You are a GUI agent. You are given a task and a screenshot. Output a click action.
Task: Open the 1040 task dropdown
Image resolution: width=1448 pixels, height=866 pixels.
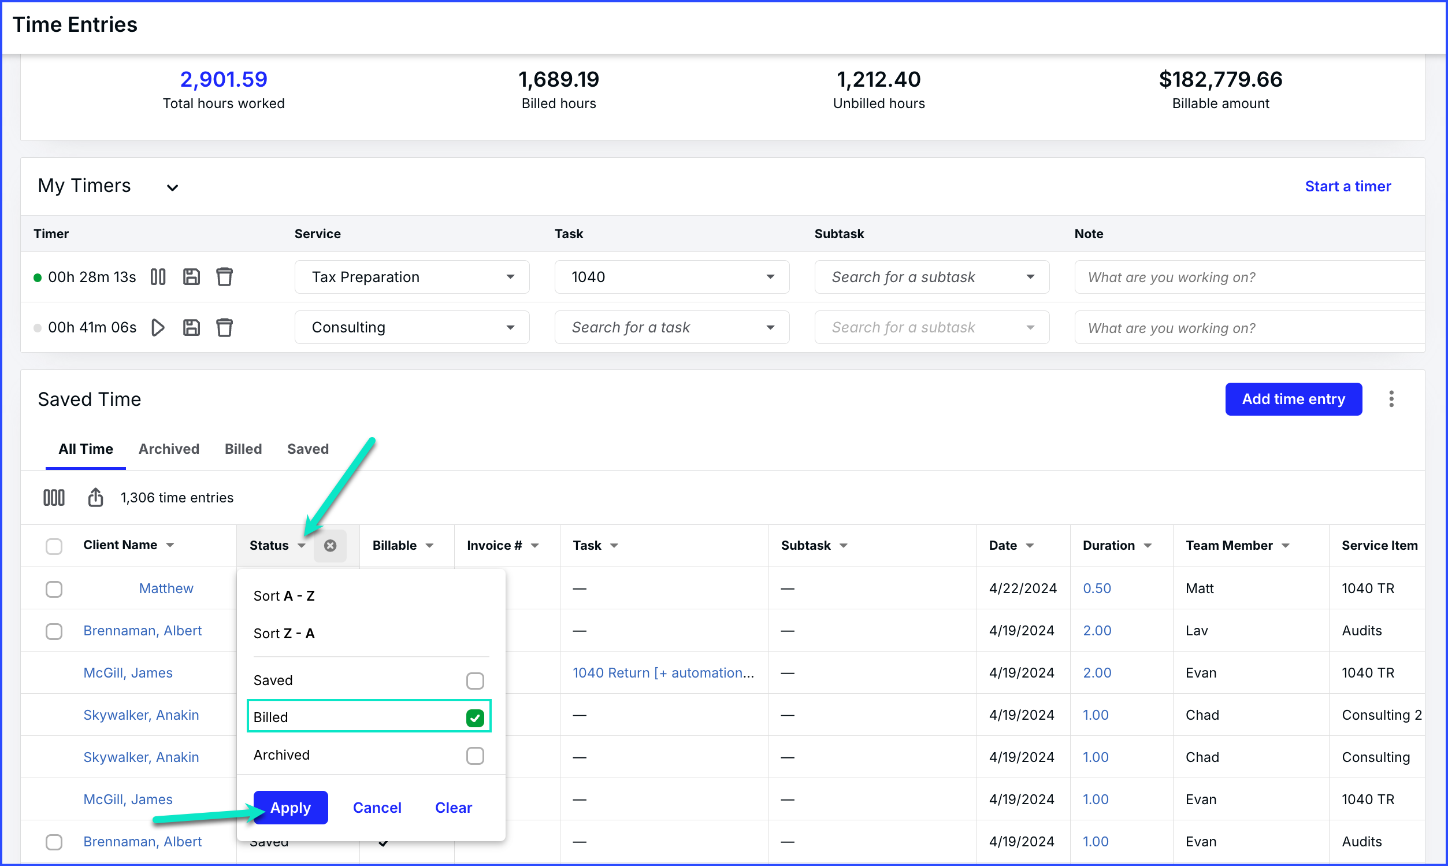point(671,277)
